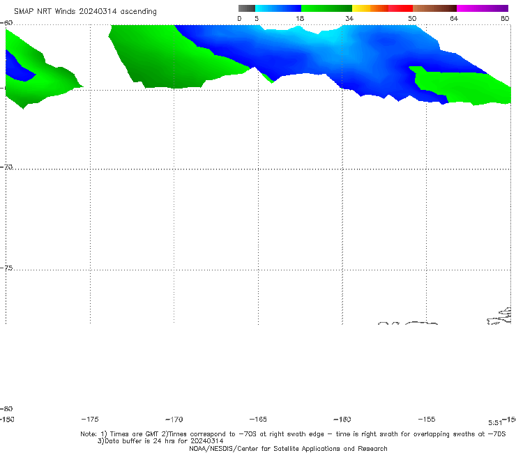Click the longitude label "-175"
The image size is (516, 453).
[90, 419]
